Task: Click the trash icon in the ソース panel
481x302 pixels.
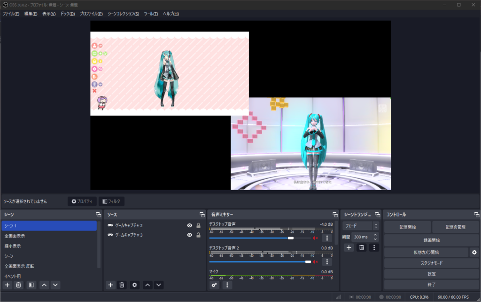Action: click(x=122, y=285)
